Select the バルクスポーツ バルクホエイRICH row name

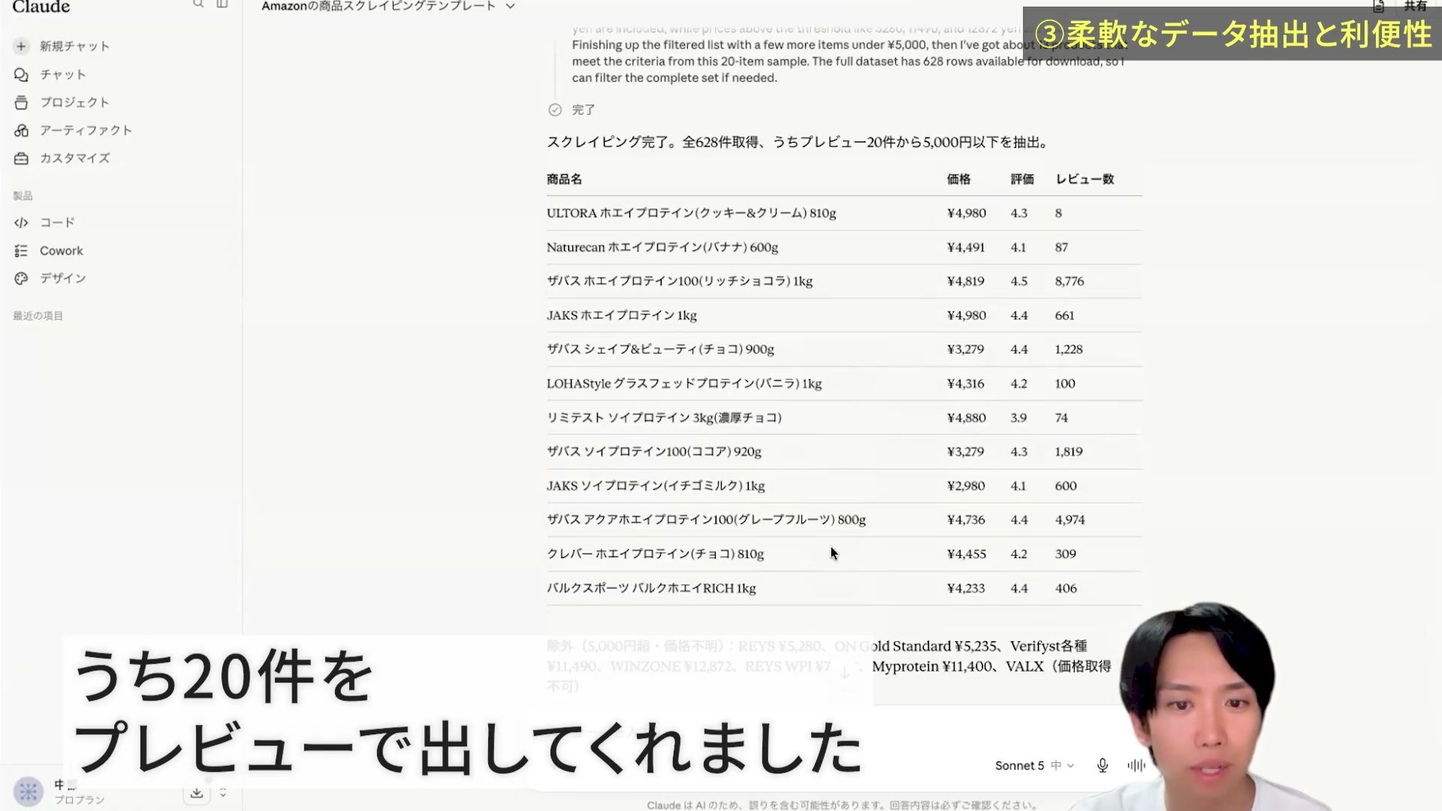tap(651, 588)
